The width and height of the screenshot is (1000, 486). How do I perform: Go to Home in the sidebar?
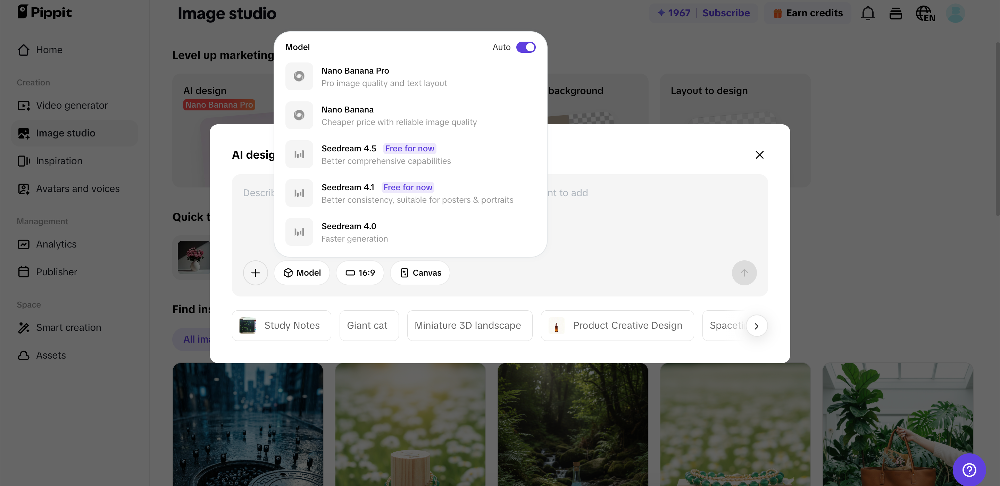(49, 50)
